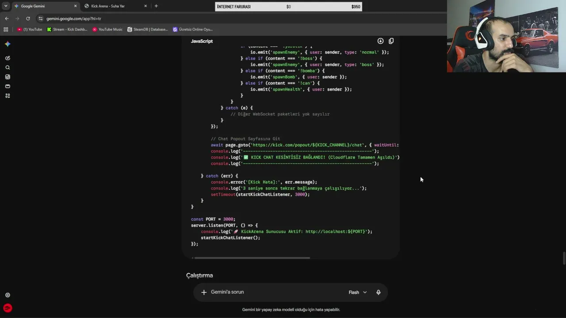Click the "else if (content === '!boss')" line
The image size is (566, 318).
[x=281, y=58]
